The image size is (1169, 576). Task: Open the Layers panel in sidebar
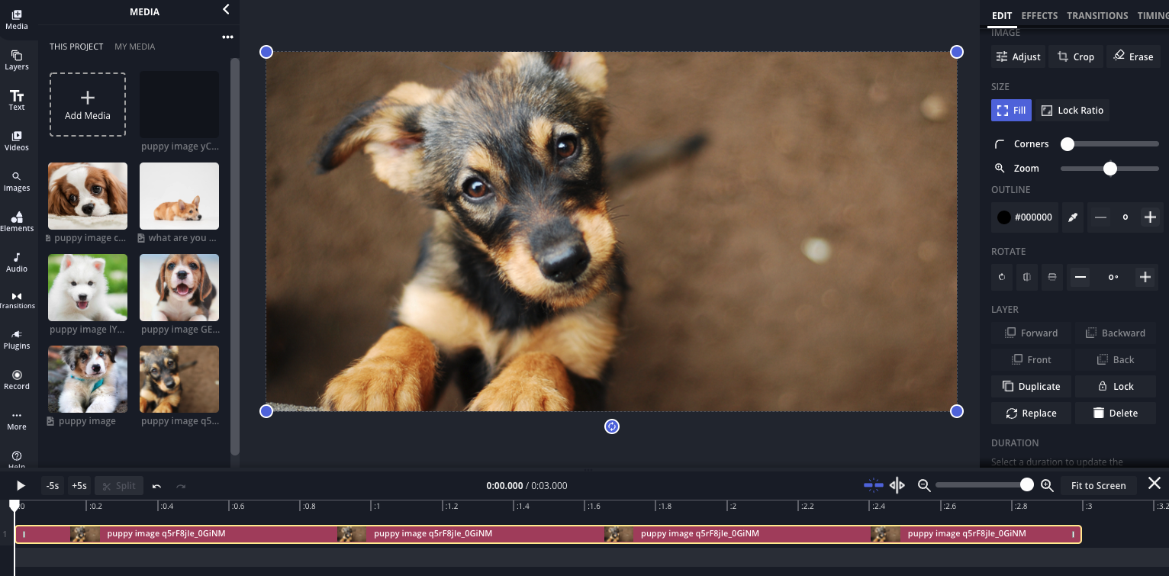pos(17,60)
